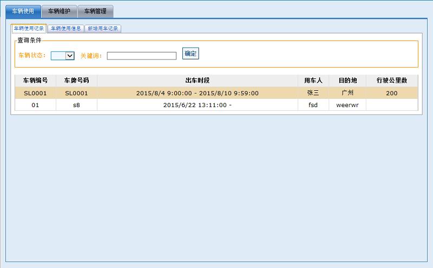Open the 新增用车记录 sub-tab
Viewport: 433px width, 268px height.
pyautogui.click(x=103, y=29)
